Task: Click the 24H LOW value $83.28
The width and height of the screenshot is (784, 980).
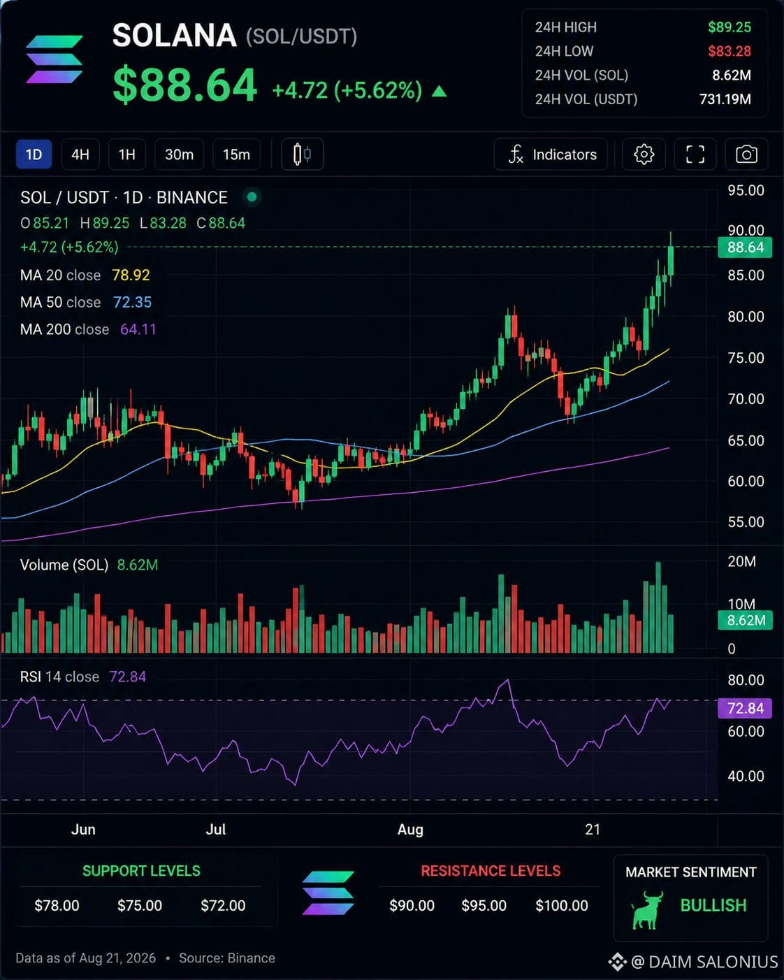Action: 729,51
